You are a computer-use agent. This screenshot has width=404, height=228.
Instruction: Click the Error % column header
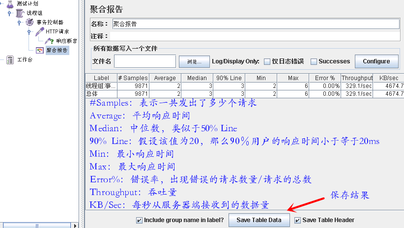coord(325,78)
